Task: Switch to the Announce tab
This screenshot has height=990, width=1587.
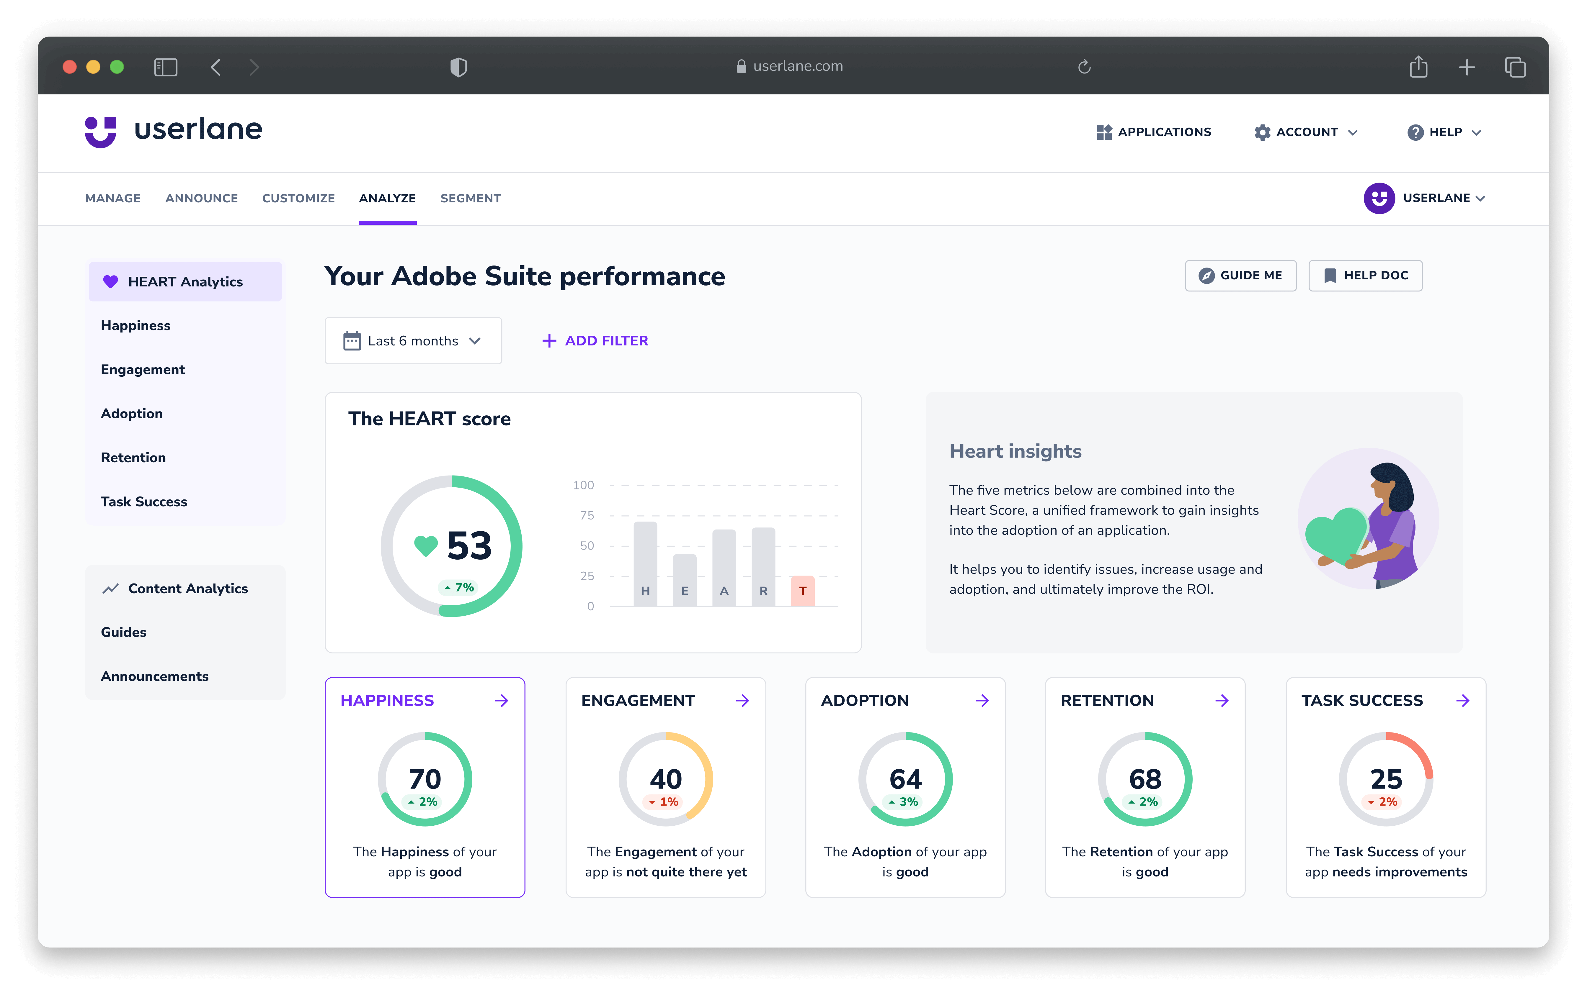Action: pos(202,199)
